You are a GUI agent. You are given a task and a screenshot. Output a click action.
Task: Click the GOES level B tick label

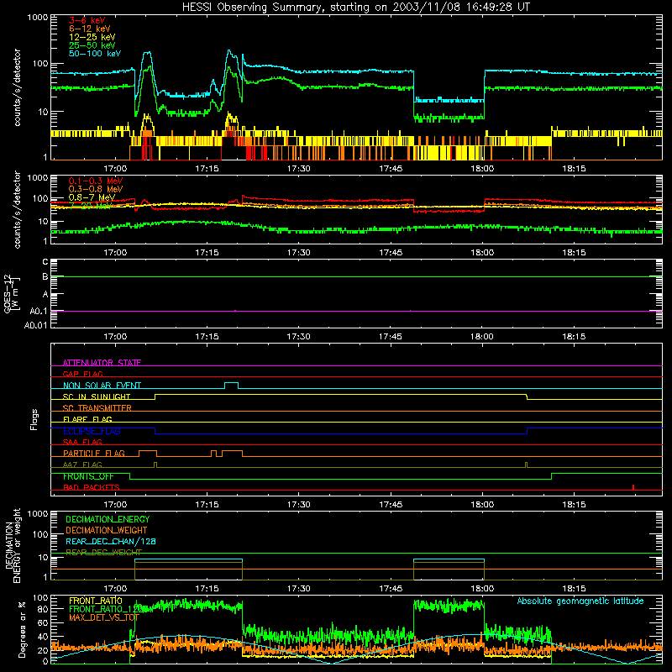tap(45, 277)
